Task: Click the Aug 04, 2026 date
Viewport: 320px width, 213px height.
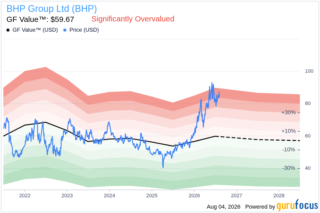Action: [223, 207]
